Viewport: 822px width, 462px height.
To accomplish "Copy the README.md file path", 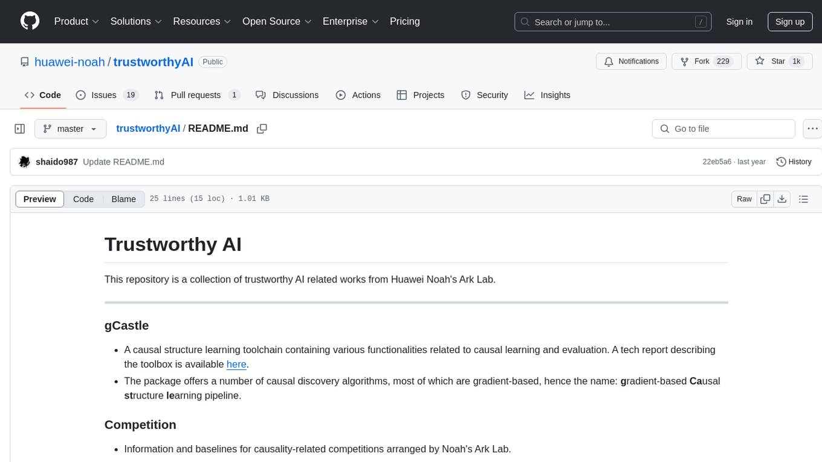I will point(262,129).
